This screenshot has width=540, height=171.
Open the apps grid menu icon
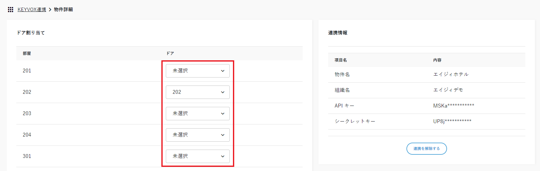pos(11,10)
